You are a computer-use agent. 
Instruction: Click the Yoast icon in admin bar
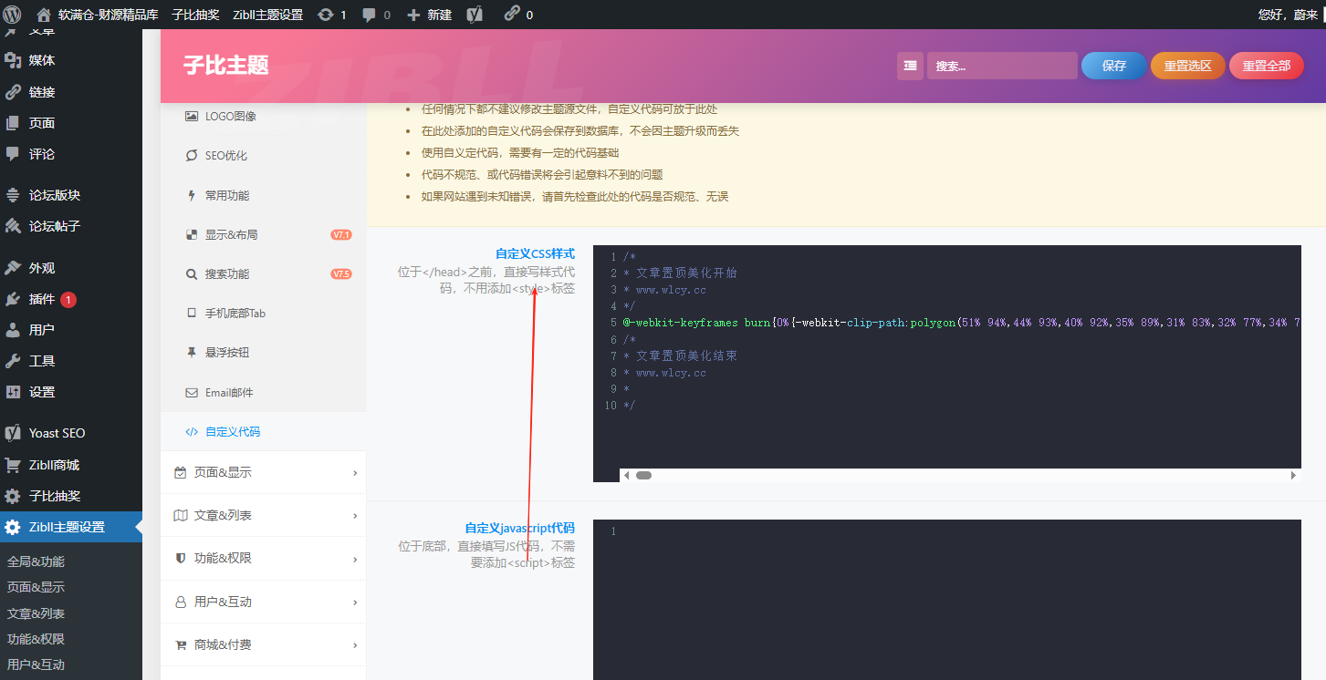click(475, 15)
